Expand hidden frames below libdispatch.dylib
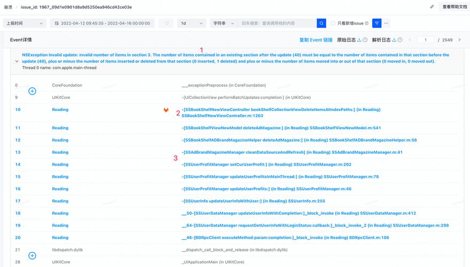 click(x=32, y=256)
